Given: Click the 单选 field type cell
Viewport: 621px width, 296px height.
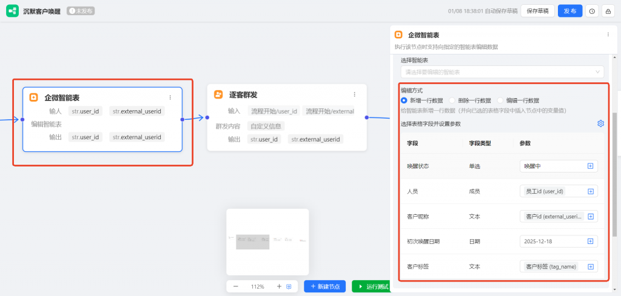Looking at the screenshot, I should click(474, 166).
